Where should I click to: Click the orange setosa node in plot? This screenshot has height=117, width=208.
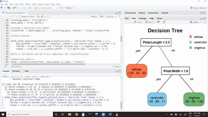pyautogui.click(x=136, y=71)
